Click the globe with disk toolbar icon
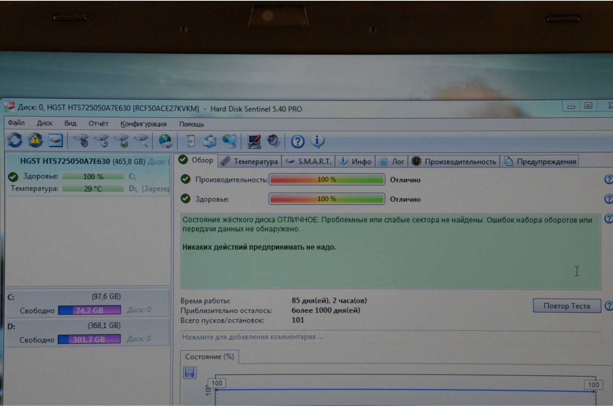 click(165, 141)
